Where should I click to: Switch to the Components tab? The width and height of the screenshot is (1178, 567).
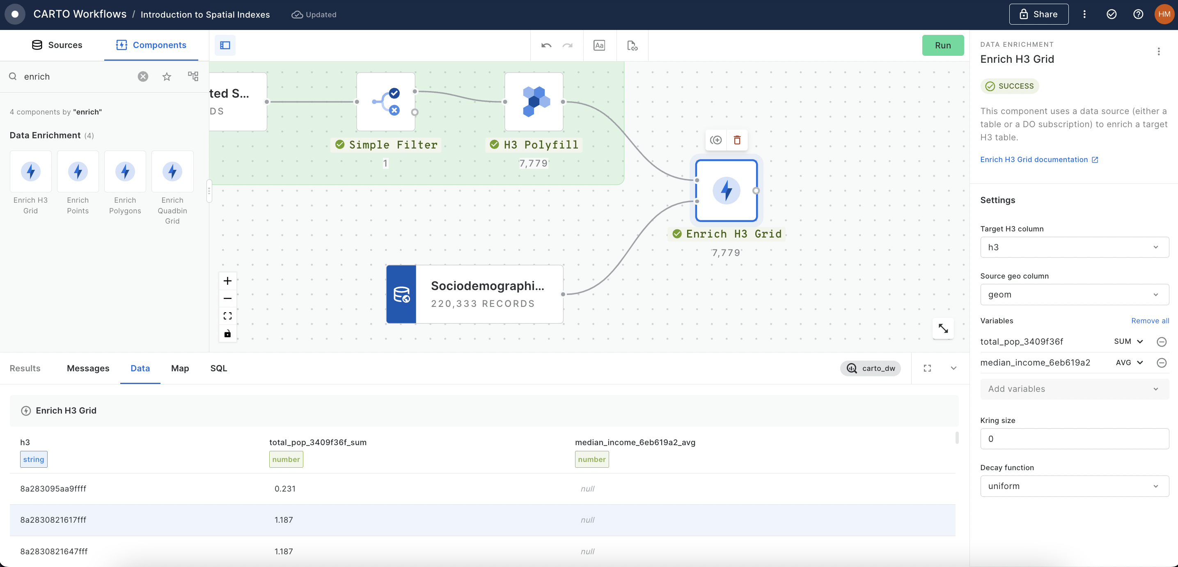point(151,45)
